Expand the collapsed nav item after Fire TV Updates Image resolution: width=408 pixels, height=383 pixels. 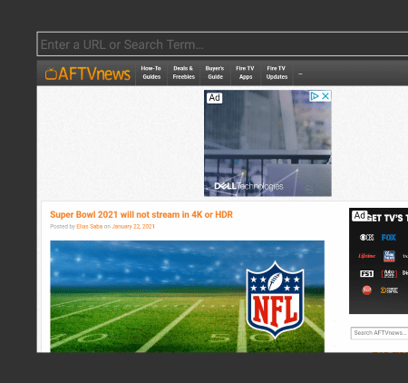300,74
